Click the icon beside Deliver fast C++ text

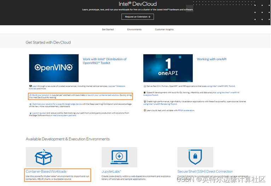pos(145,86)
